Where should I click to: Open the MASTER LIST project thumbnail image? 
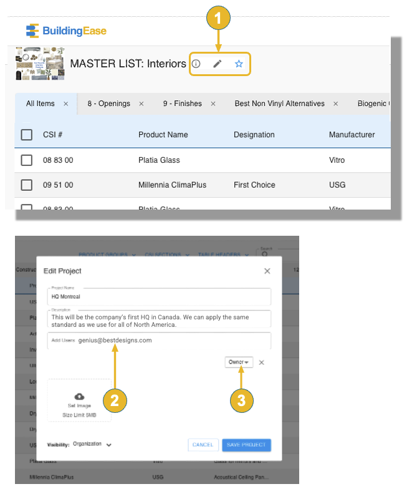tap(40, 64)
